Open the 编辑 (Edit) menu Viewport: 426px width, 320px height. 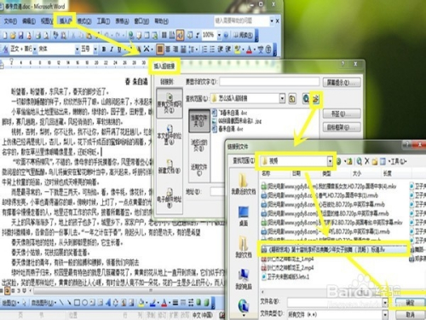[x=29, y=21]
